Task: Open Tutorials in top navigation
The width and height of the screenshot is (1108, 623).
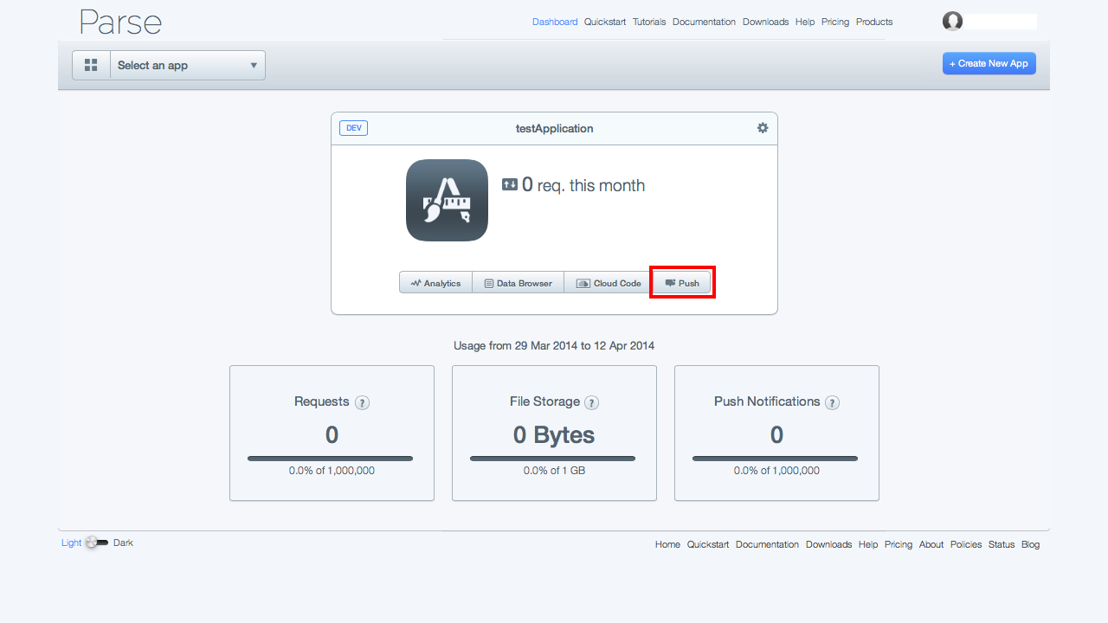Action: point(649,22)
